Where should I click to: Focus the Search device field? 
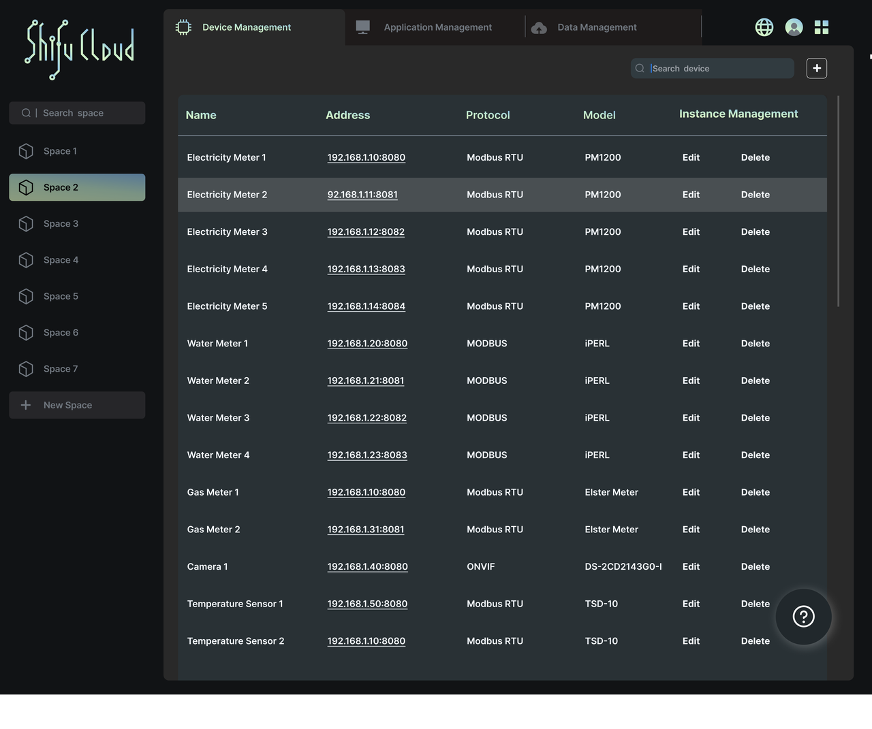tap(719, 69)
